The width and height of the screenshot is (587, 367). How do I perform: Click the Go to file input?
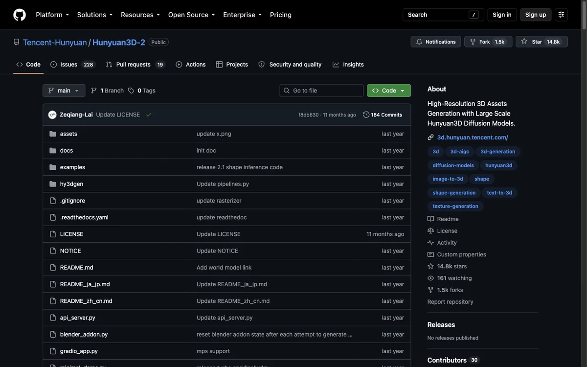(321, 91)
